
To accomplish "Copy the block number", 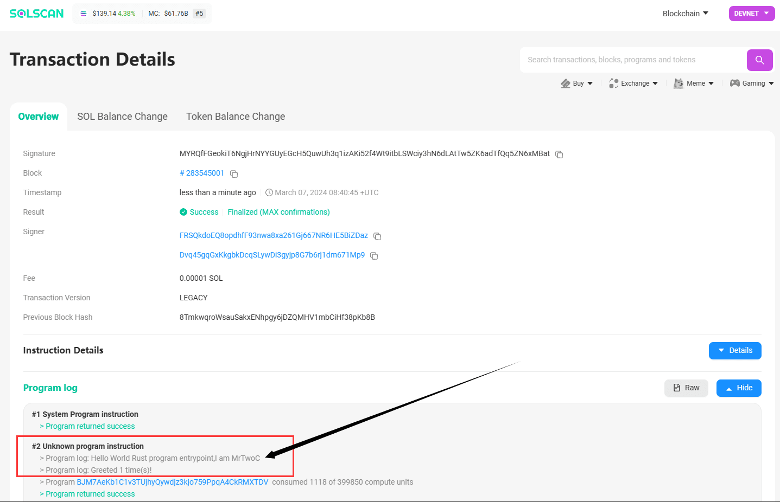I will (234, 174).
